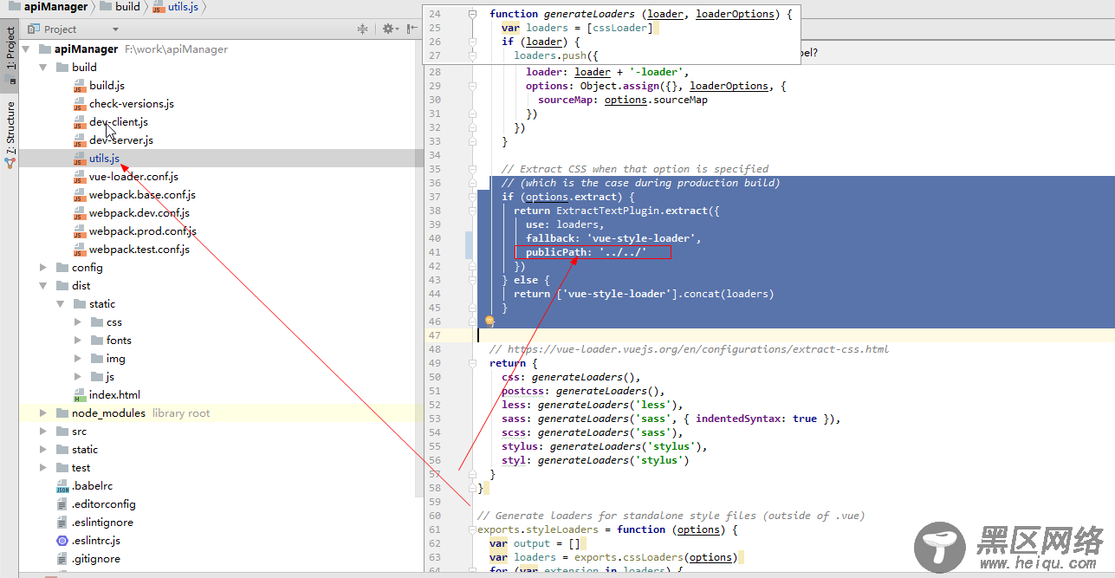The image size is (1115, 578).
Task: Click the hide Project panel icon
Action: [x=411, y=29]
